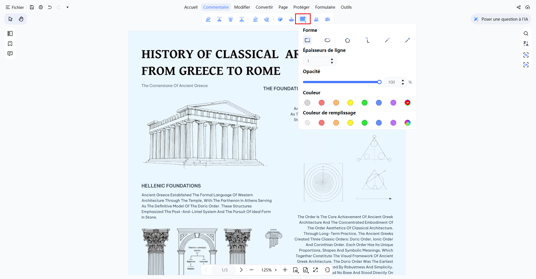Screen dimensions: 536x279
Task: Open the comments list panel
Action: 10,54
